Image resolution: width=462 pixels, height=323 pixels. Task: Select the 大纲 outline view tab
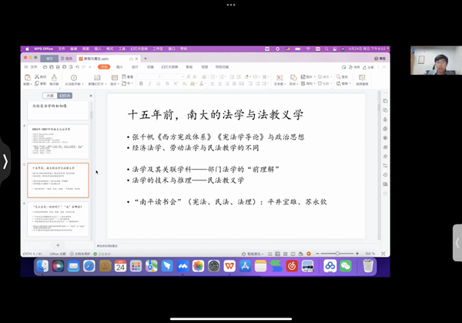pos(49,96)
